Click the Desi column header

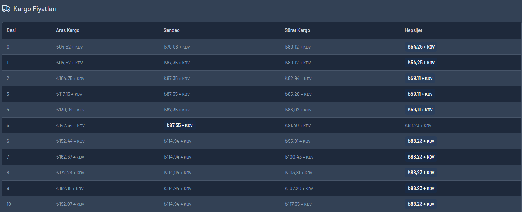(11, 30)
